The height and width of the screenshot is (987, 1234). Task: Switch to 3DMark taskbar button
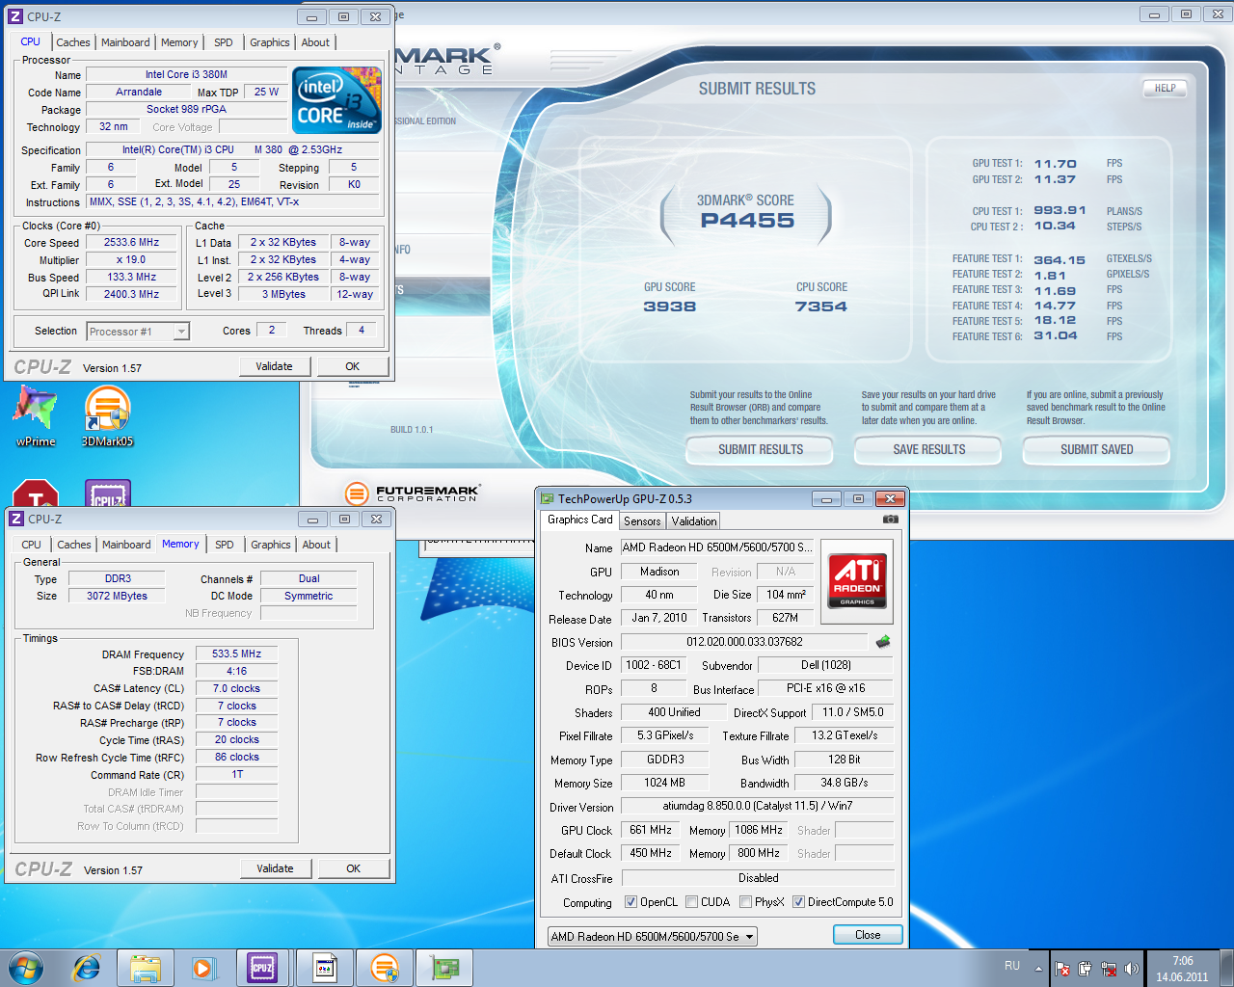coord(384,968)
